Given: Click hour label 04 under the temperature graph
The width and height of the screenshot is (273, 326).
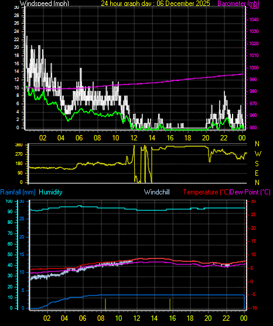Looking at the screenshot, I should (64, 318).
